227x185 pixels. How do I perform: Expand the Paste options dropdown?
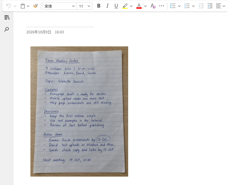pyautogui.click(x=28, y=6)
